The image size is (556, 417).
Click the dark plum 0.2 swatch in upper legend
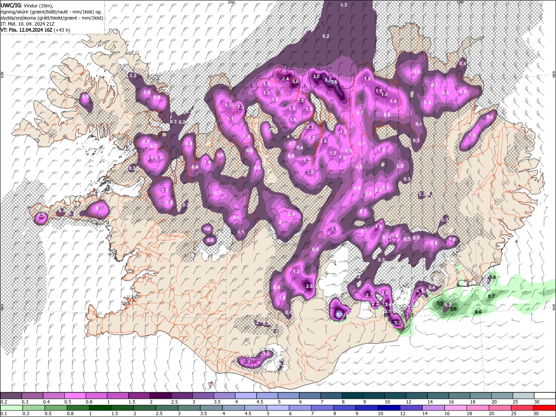point(11,396)
